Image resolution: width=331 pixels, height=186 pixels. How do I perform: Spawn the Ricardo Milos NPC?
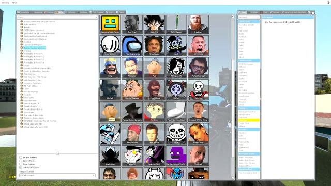(x=132, y=133)
